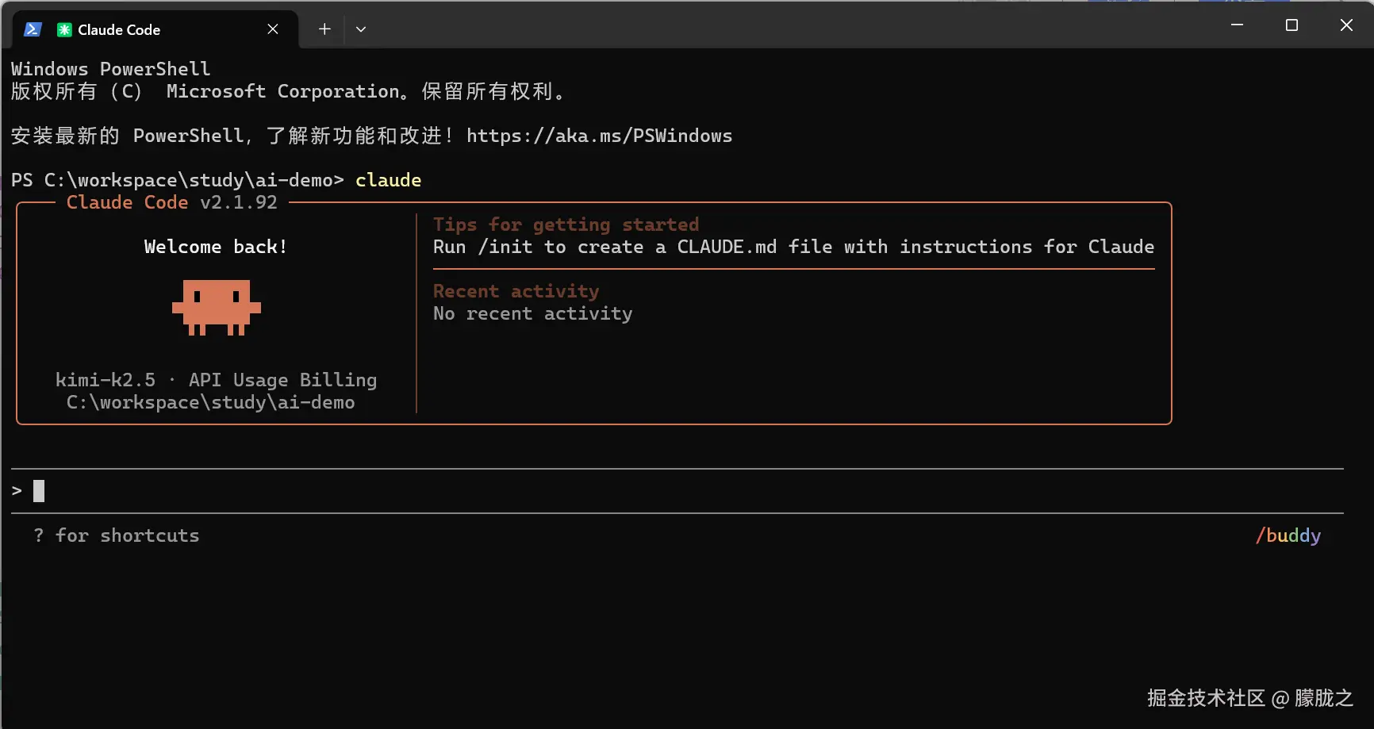Click the green Claude Code tab icon
1374x729 pixels.
click(x=64, y=29)
